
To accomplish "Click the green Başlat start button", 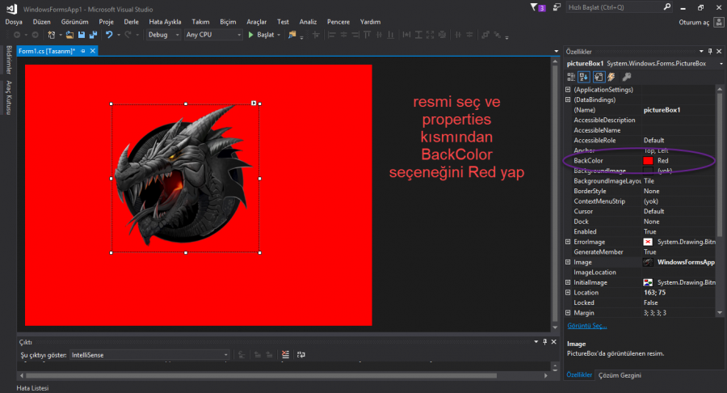I will pyautogui.click(x=262, y=35).
